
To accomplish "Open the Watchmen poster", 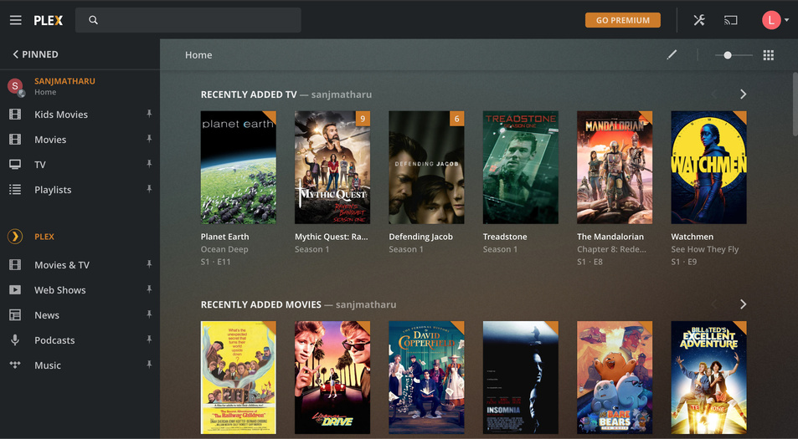I will click(x=708, y=167).
